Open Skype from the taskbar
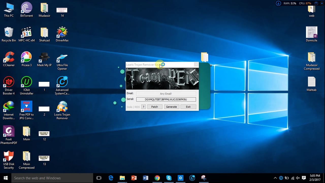 (x=169, y=178)
